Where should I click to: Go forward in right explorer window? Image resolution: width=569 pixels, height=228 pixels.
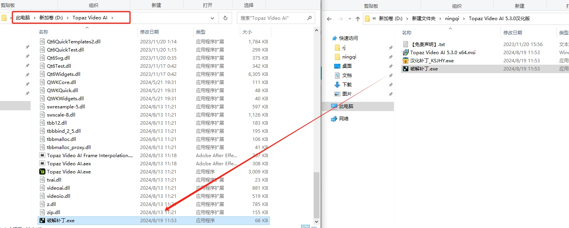click(340, 19)
